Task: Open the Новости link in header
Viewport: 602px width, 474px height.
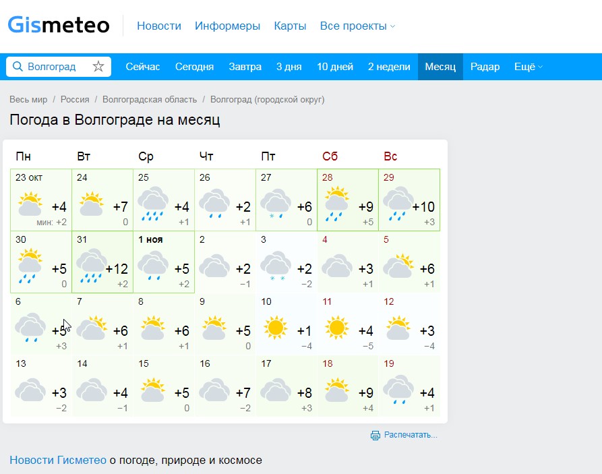Action: pos(159,26)
